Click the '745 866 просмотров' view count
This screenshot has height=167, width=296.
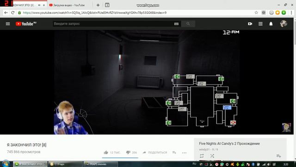(x=24, y=152)
